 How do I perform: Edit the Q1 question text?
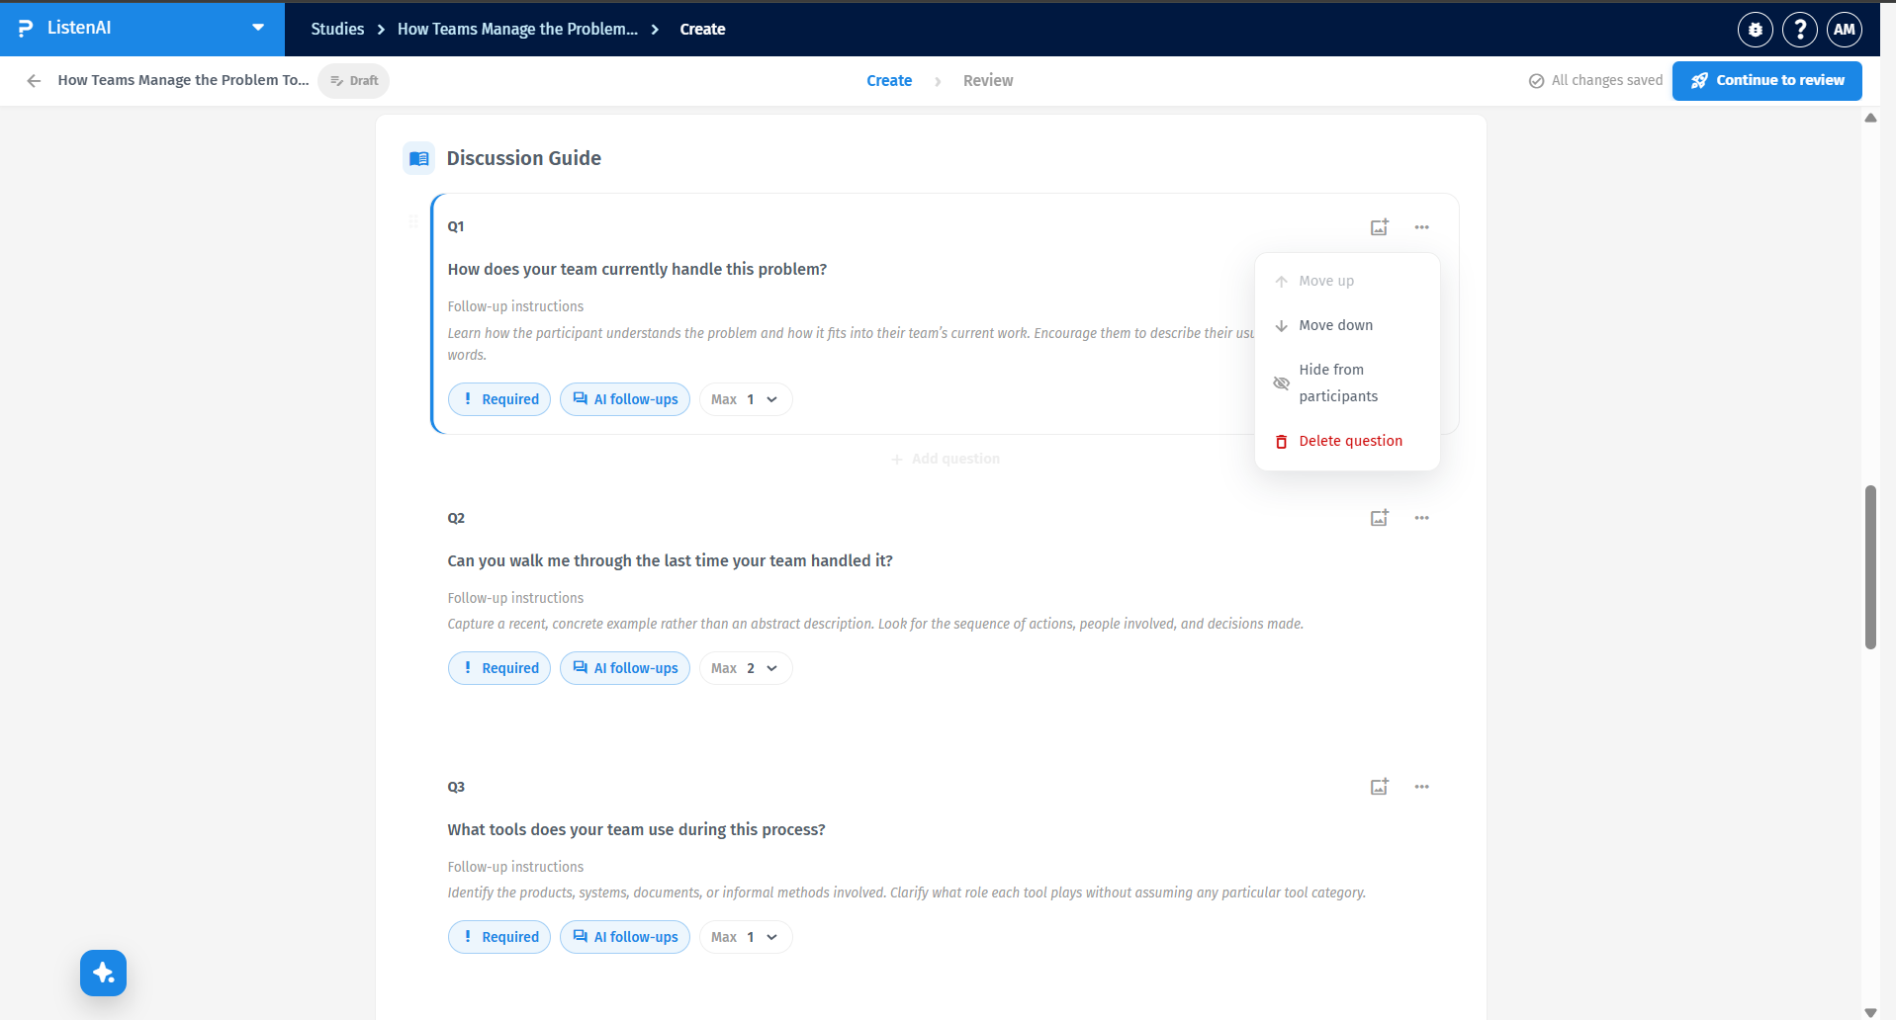pyautogui.click(x=637, y=270)
